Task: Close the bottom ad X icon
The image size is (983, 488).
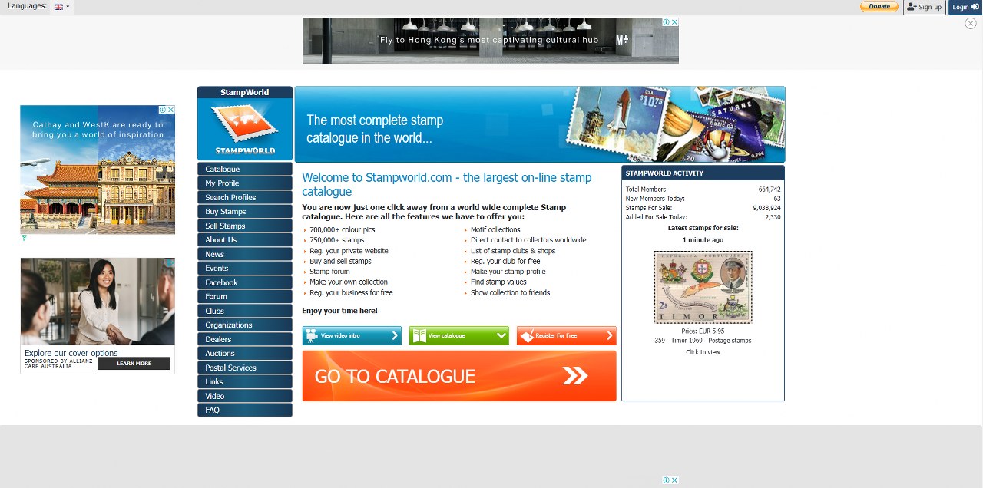Action: (x=674, y=480)
